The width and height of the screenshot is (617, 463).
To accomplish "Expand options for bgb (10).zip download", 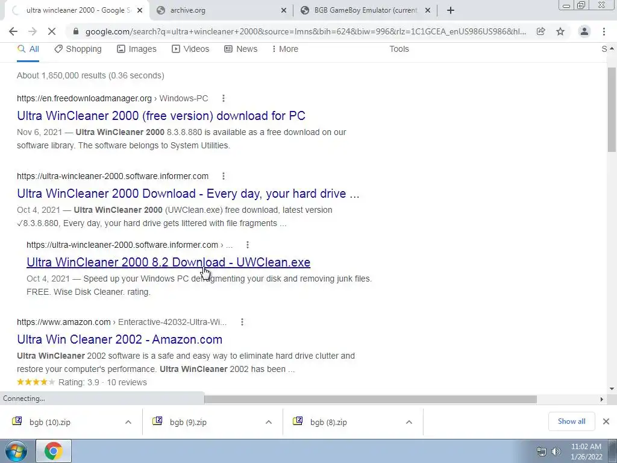I will (128, 422).
